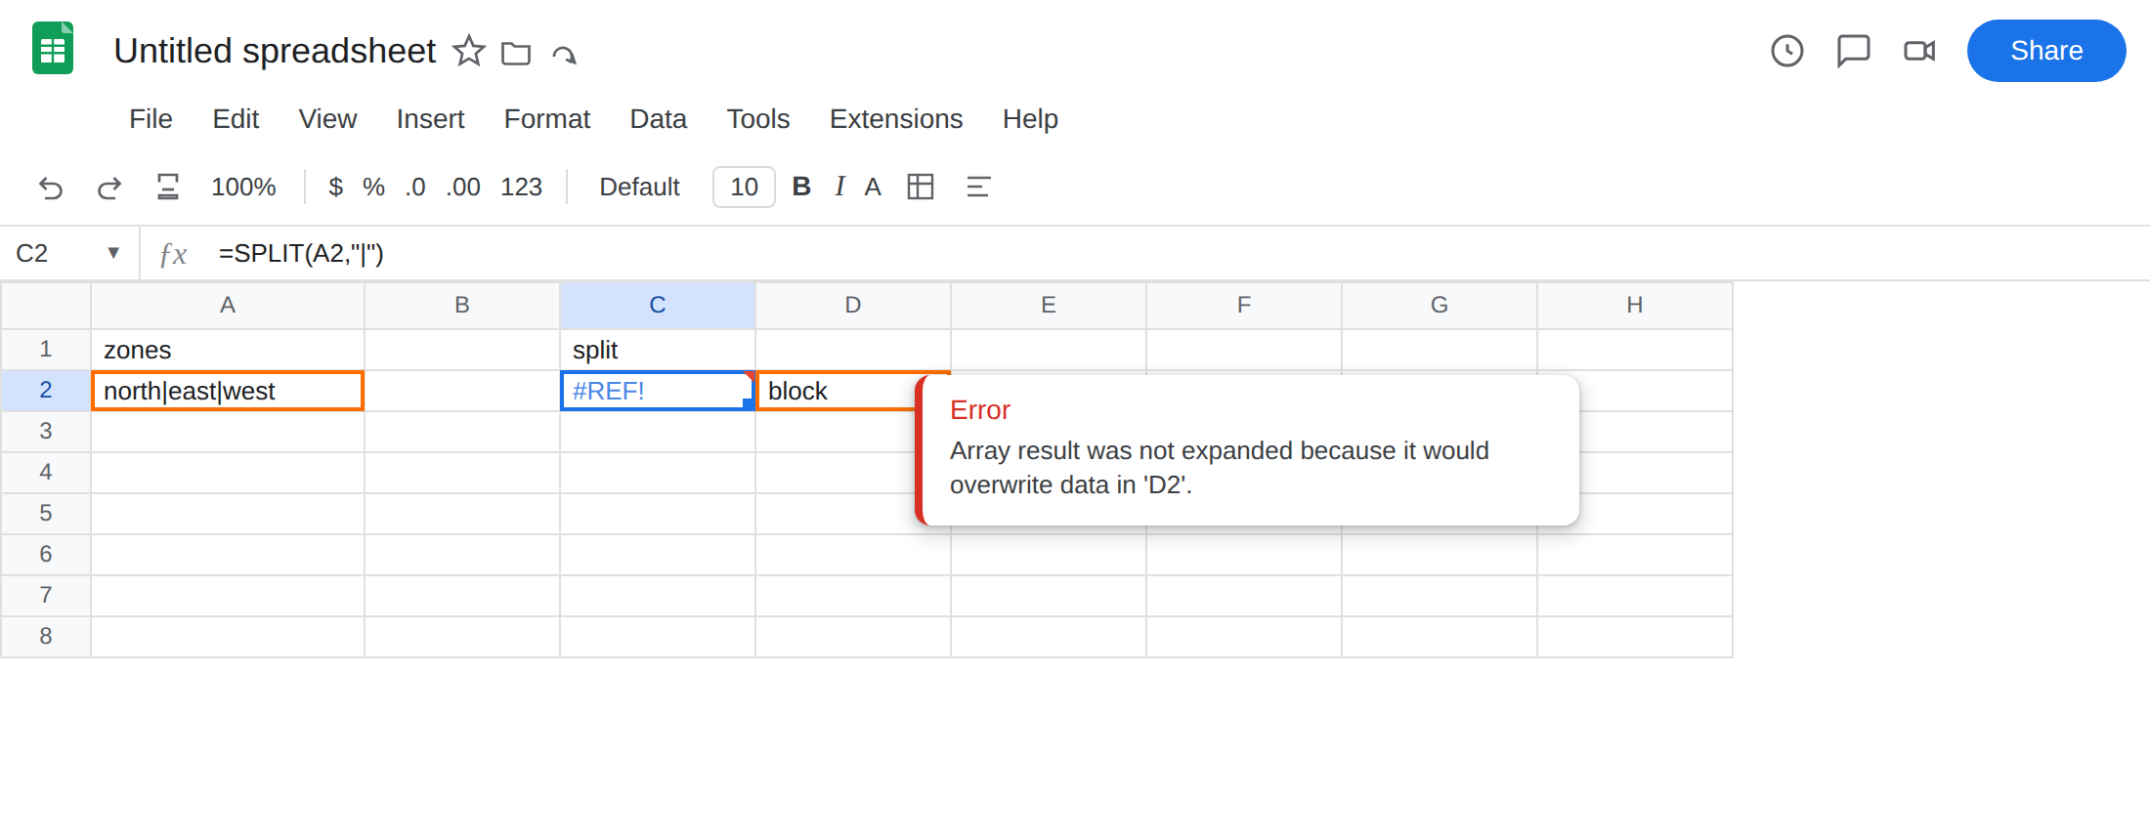The height and width of the screenshot is (840, 2150).
Task: Open the Google Sheets home icon
Action: [53, 49]
